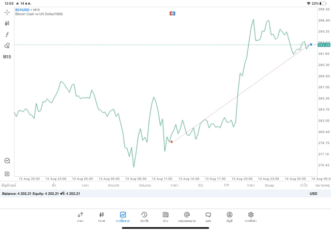Open the indicators (f) menu
This screenshot has height=231, width=331.
[7, 35]
